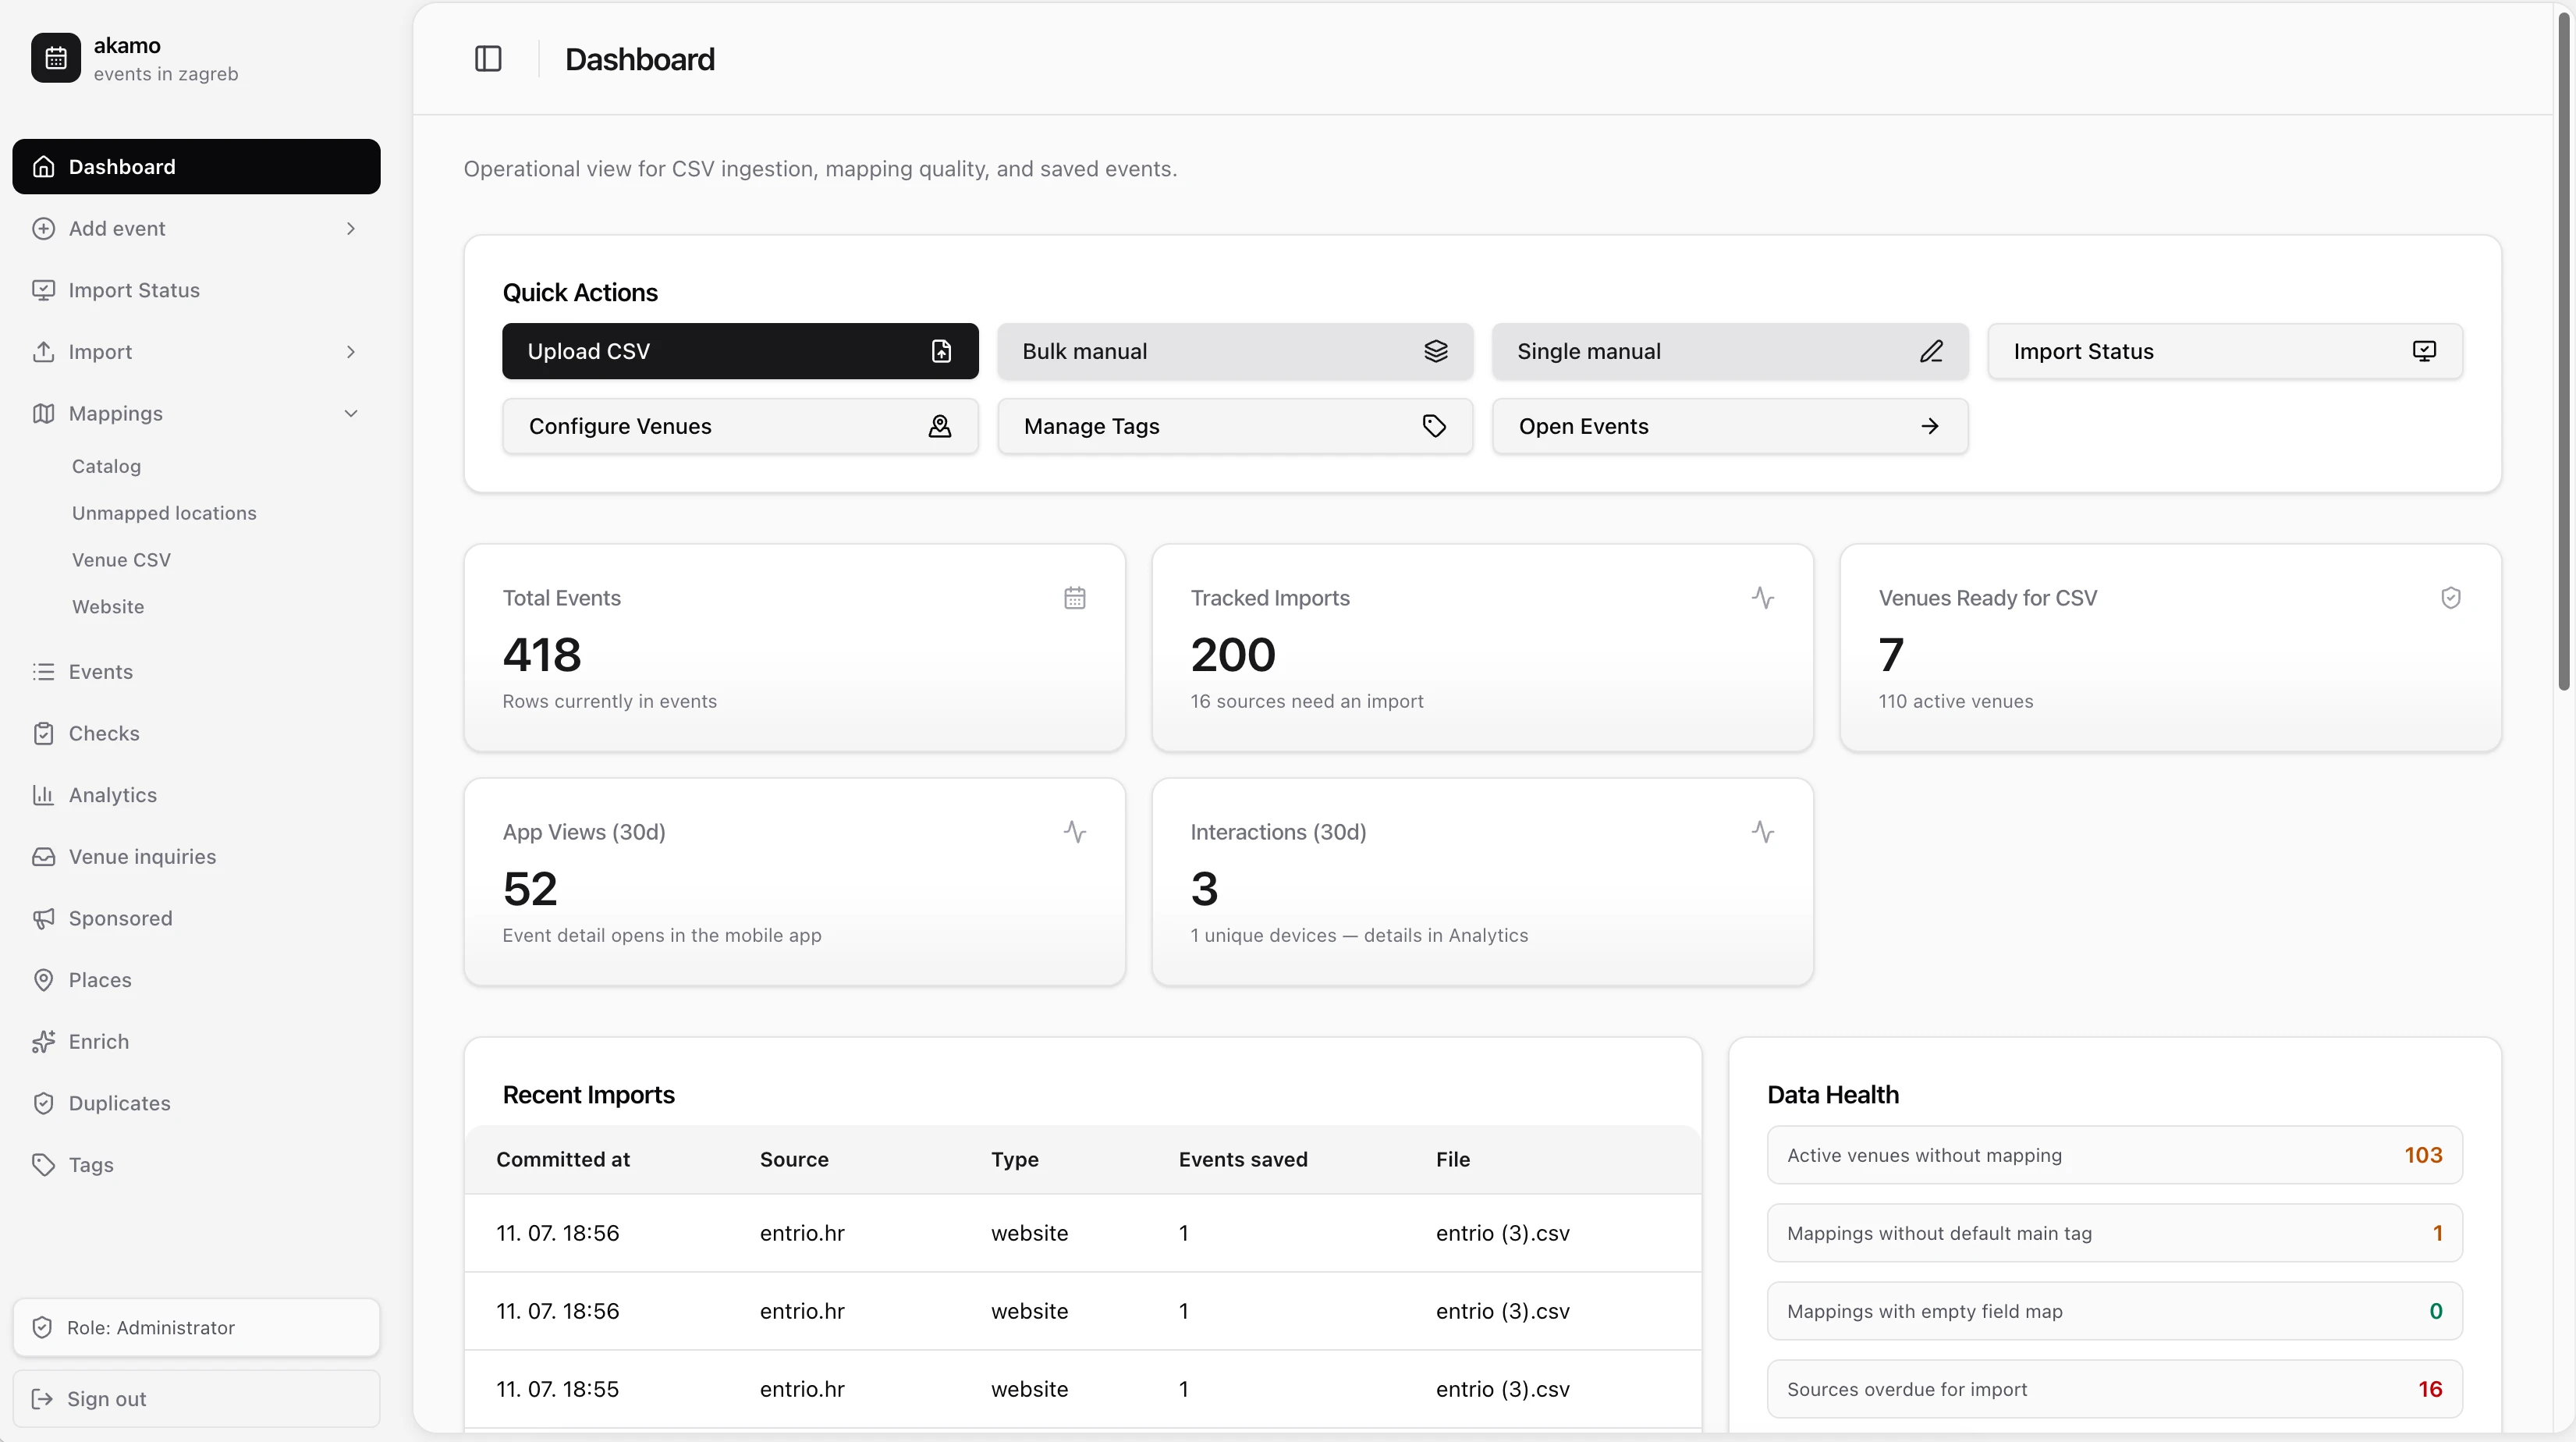Screen dimensions: 2576x1442
Task: Click the pencil icon on Single manual
Action: coord(1931,351)
